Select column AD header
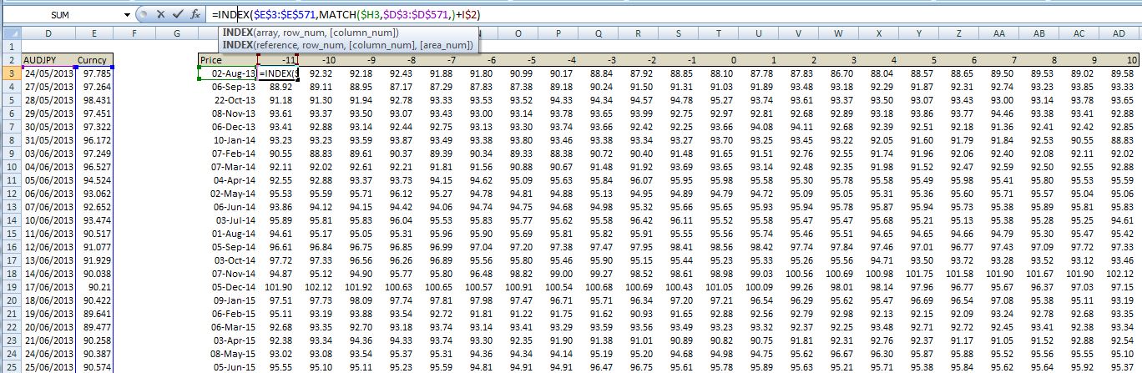This screenshot has height=373, width=1142. tap(1120, 33)
